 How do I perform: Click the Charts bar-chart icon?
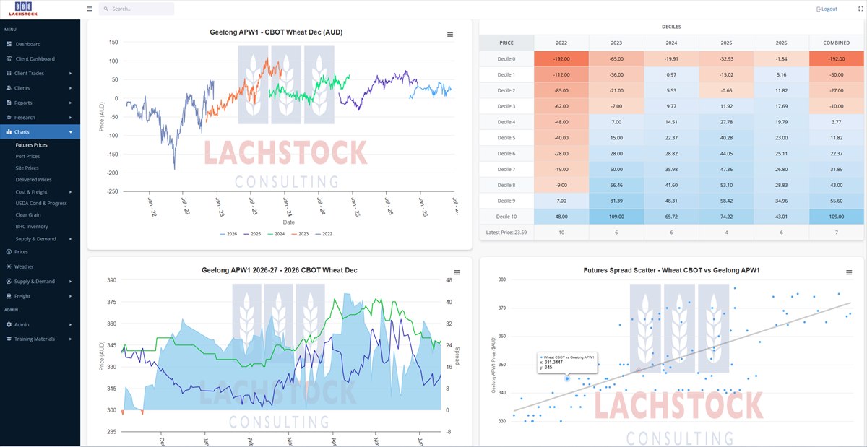(x=9, y=132)
